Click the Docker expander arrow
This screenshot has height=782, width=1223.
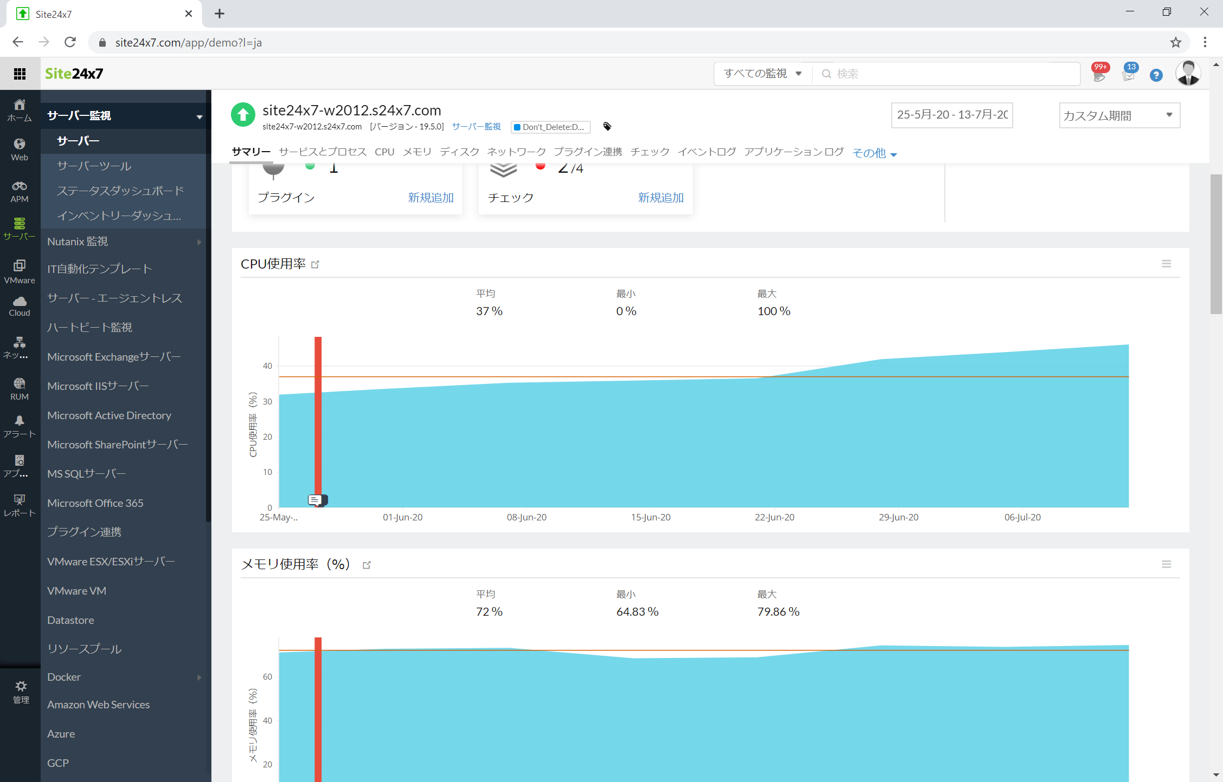199,676
